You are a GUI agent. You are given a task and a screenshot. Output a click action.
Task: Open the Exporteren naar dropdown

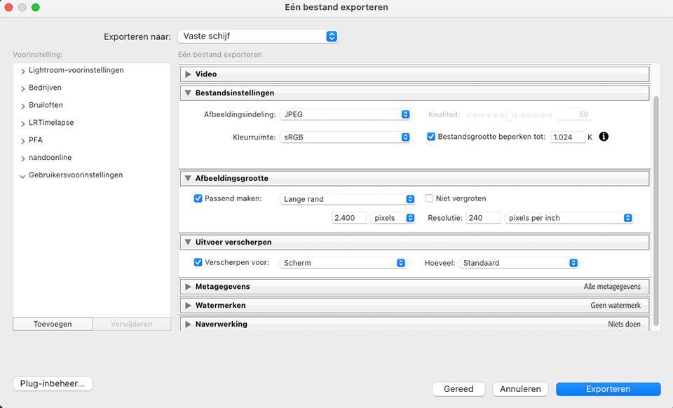pos(258,36)
